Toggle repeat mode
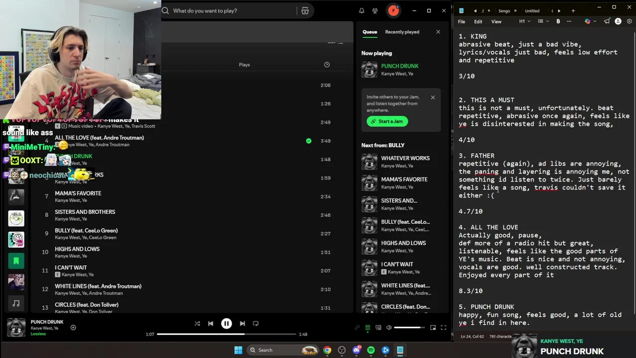The height and width of the screenshot is (358, 636). tap(256, 324)
